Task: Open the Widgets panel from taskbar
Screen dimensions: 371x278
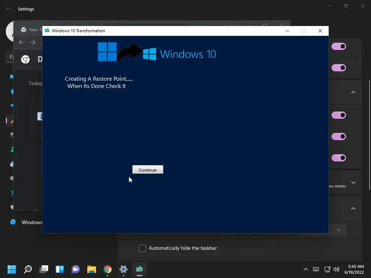Action: [x=60, y=269]
